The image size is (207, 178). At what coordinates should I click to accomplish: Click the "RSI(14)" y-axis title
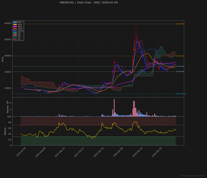(x=5, y=131)
